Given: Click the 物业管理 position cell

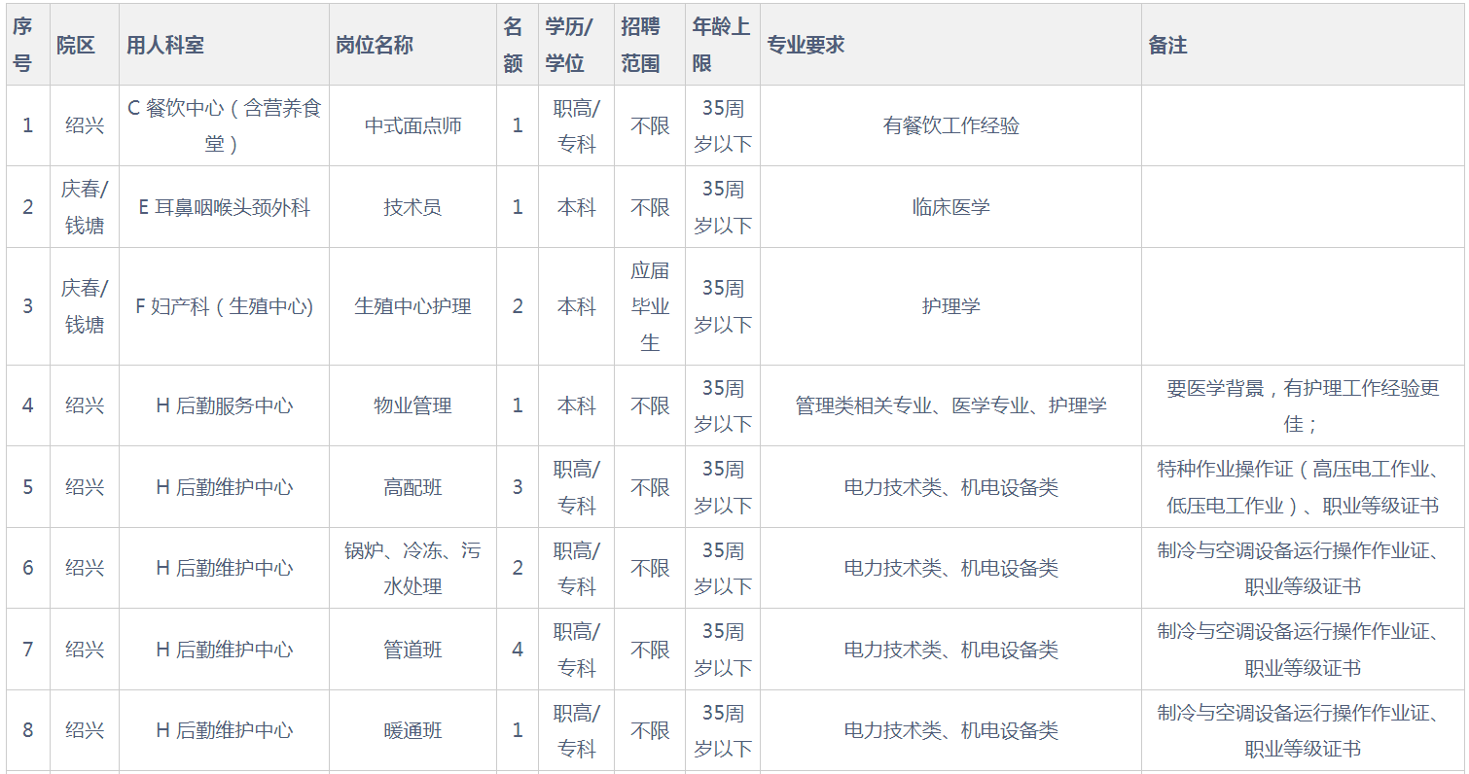Looking at the screenshot, I should [412, 405].
